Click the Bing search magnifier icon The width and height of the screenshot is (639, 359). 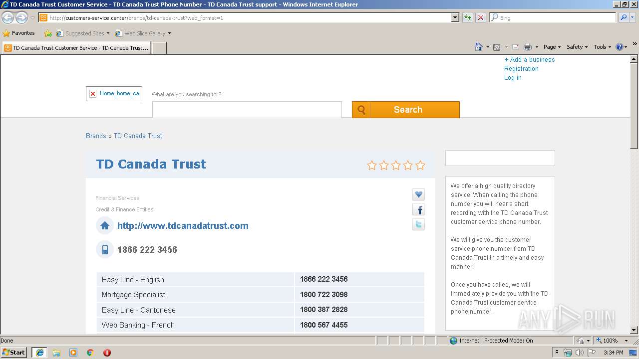click(624, 17)
